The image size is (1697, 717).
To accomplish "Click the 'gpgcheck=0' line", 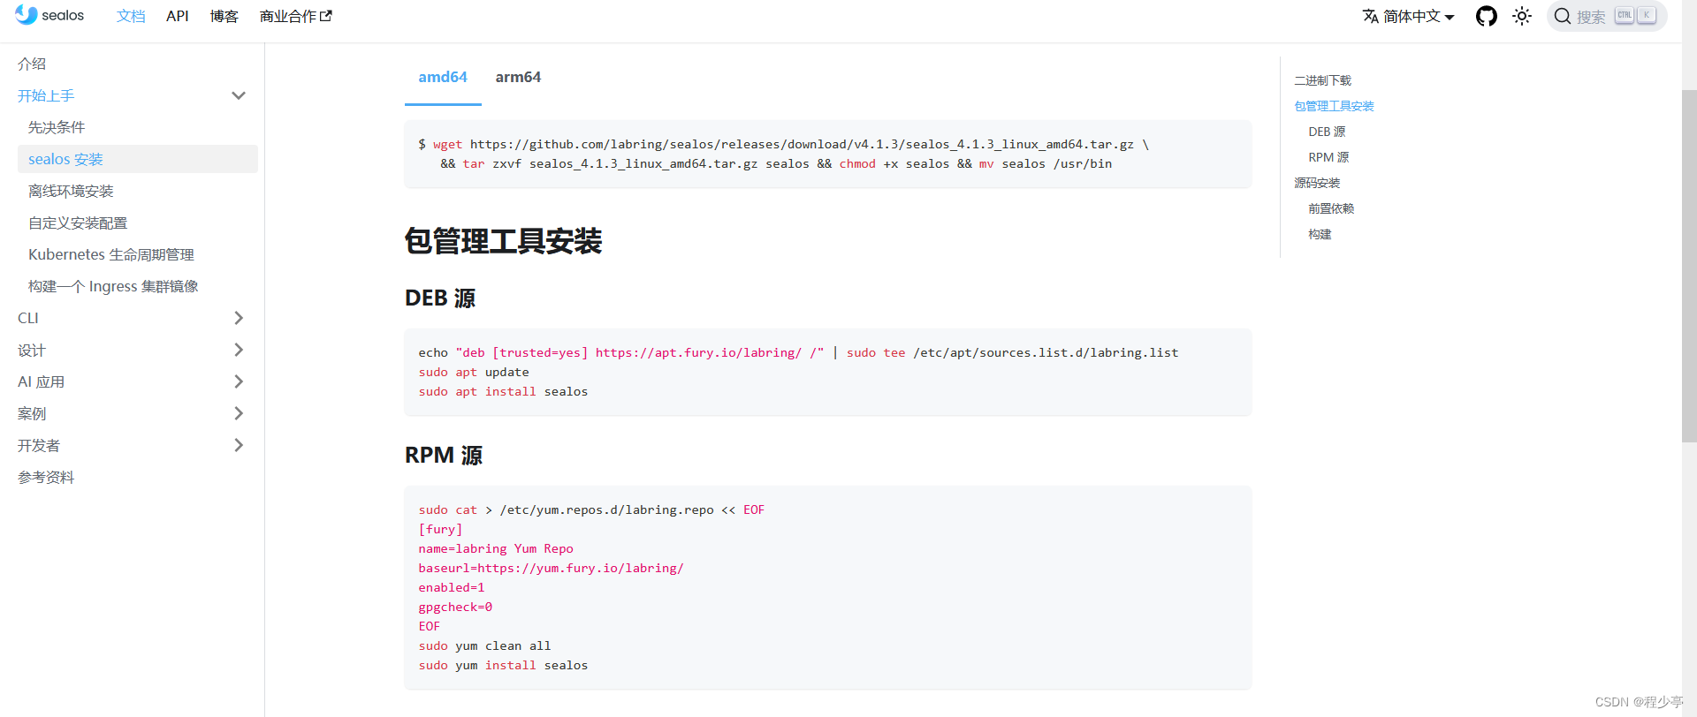I will pos(455,607).
